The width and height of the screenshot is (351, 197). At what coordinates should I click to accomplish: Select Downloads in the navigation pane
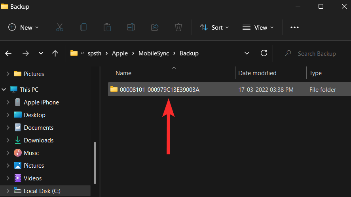[38, 140]
